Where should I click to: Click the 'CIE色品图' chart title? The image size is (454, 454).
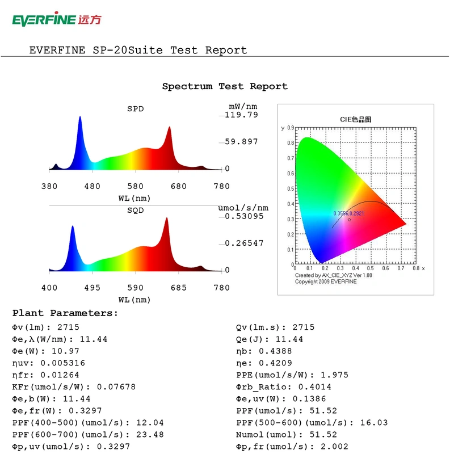pos(355,119)
